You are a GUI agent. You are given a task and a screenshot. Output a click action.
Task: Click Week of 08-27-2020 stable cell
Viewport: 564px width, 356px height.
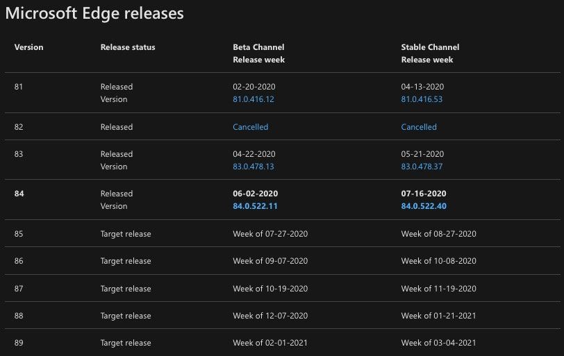(438, 234)
